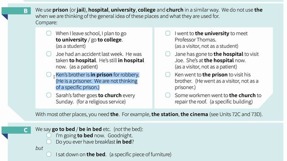Screen dimensions: 287x161
Task: Click the italic word 'but' in section C
Action: (39, 148)
